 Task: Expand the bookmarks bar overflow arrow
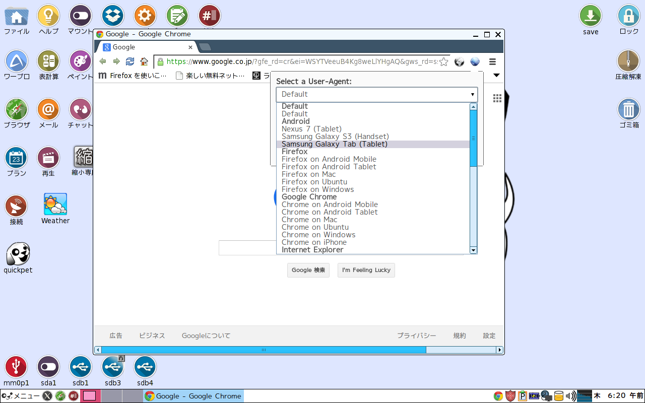click(x=496, y=76)
